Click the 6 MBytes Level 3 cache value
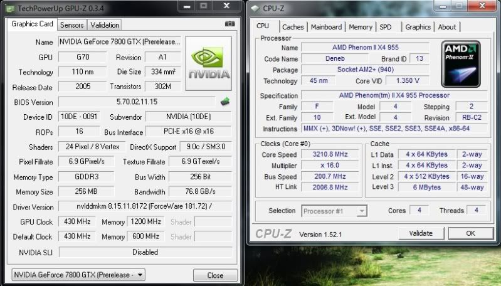501x286 pixels. click(426, 188)
